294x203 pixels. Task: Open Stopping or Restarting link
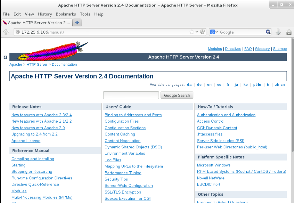[32, 171]
